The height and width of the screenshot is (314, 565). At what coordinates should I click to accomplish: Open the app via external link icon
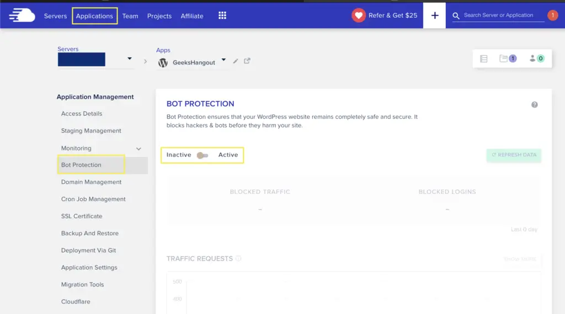click(x=247, y=61)
